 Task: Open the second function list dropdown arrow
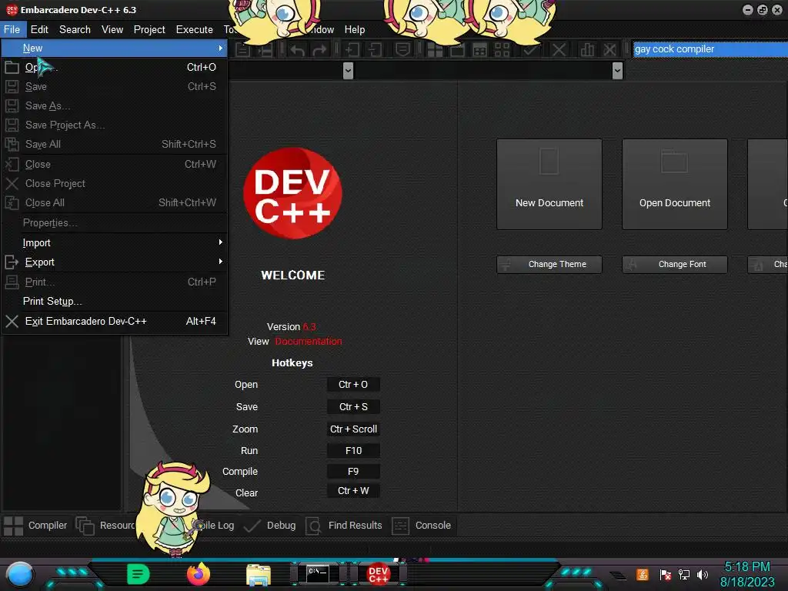click(x=618, y=71)
